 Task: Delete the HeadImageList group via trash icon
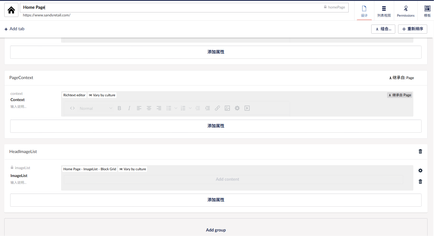pyautogui.click(x=420, y=152)
